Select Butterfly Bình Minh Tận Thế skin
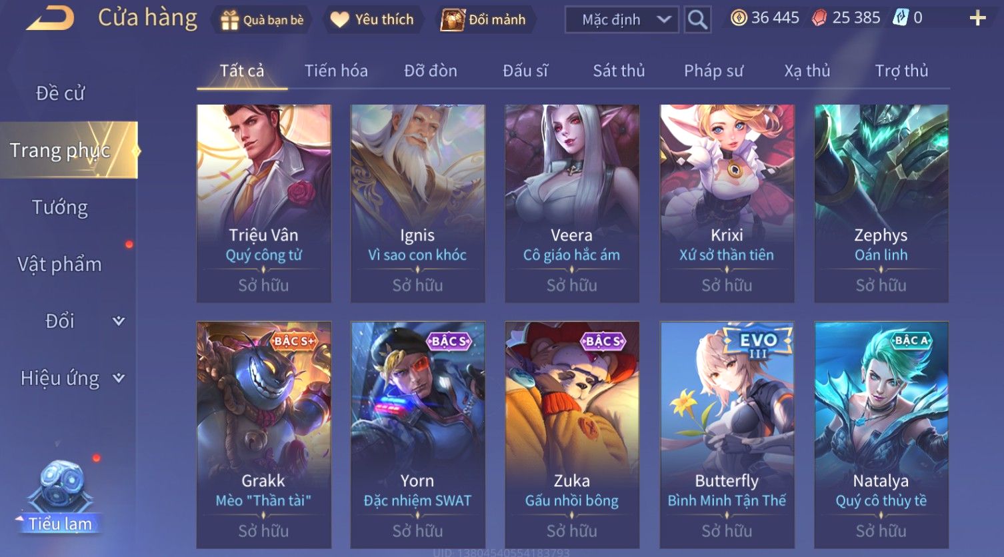 [x=727, y=435]
